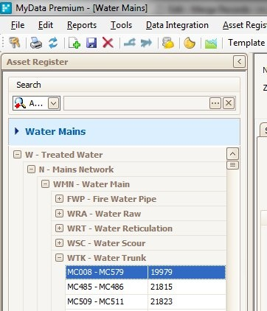Click the ellipsis button beside search field
267x311 pixels.
pos(215,103)
